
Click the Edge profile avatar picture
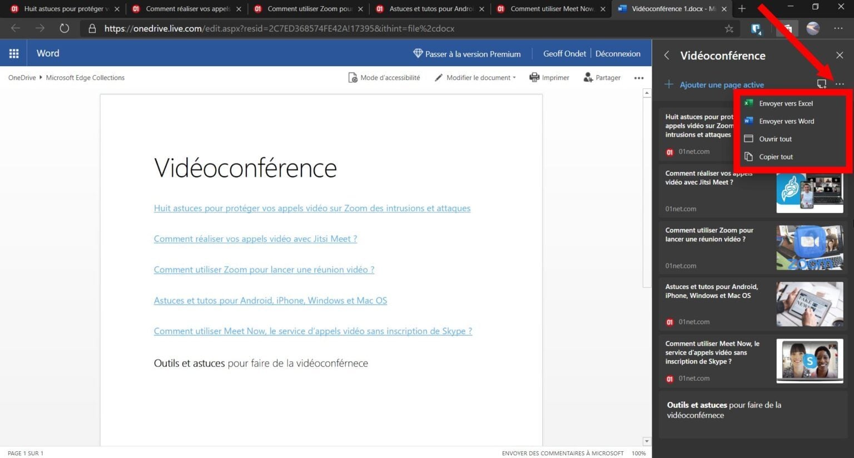click(x=812, y=28)
